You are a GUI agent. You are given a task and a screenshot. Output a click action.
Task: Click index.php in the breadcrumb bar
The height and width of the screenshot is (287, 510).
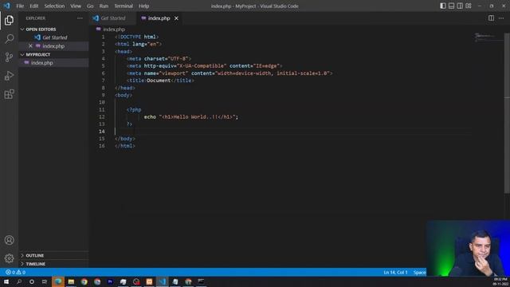tap(114, 29)
